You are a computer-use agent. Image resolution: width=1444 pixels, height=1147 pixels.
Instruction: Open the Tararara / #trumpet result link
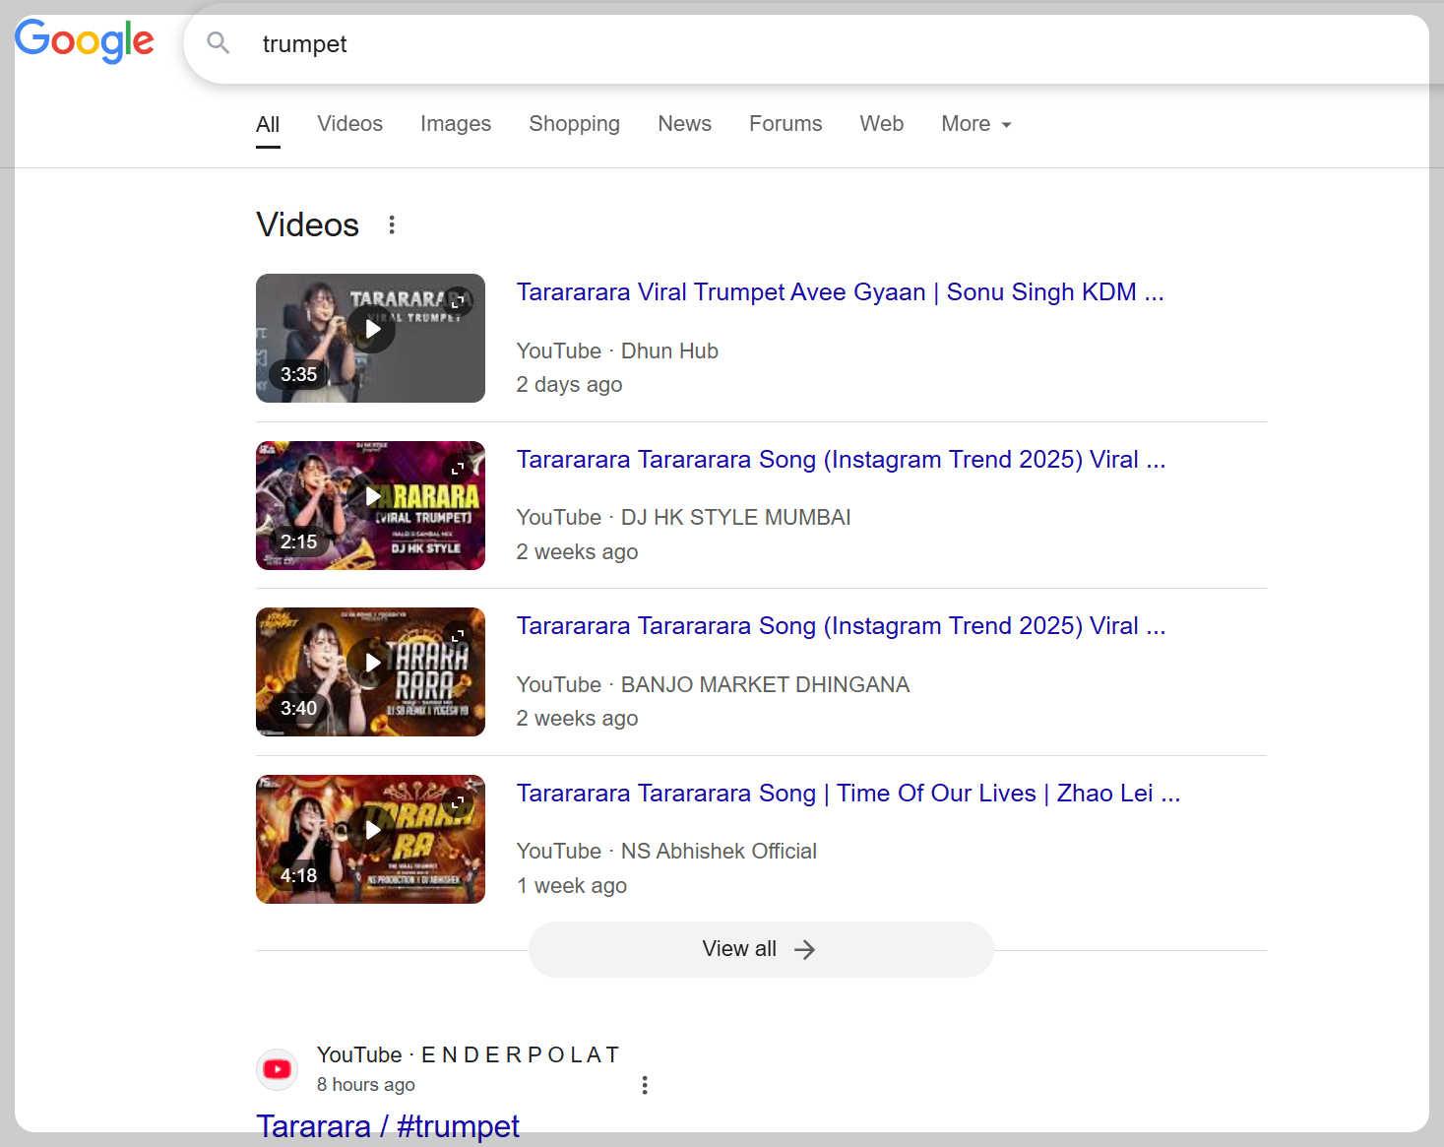point(388,1126)
